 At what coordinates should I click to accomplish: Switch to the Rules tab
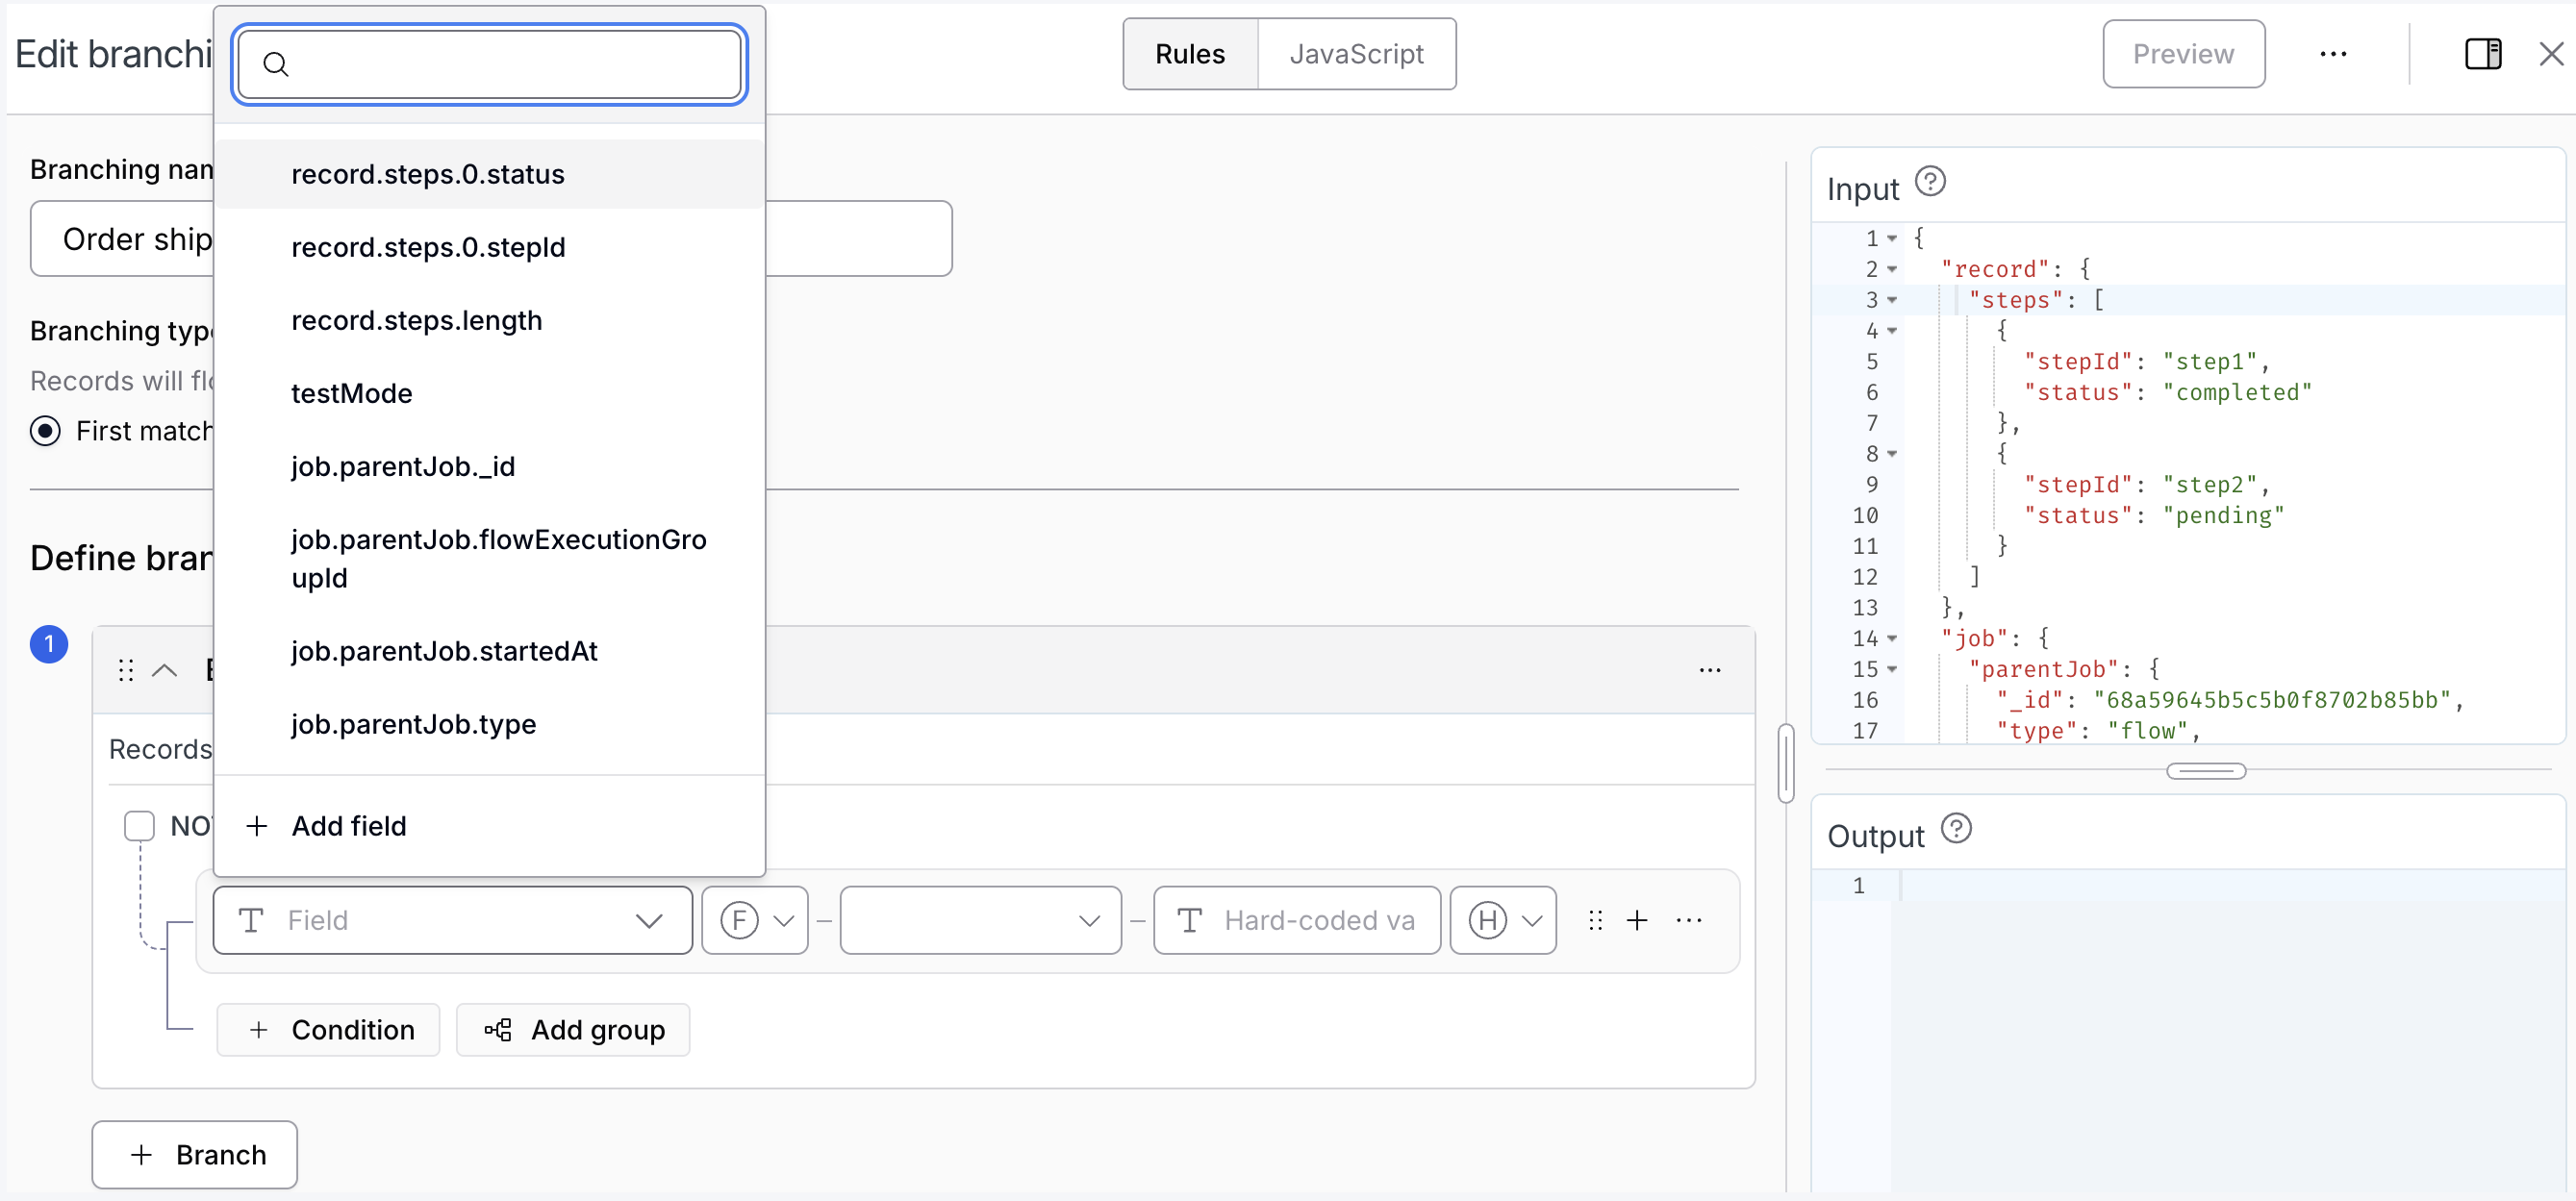[1190, 54]
